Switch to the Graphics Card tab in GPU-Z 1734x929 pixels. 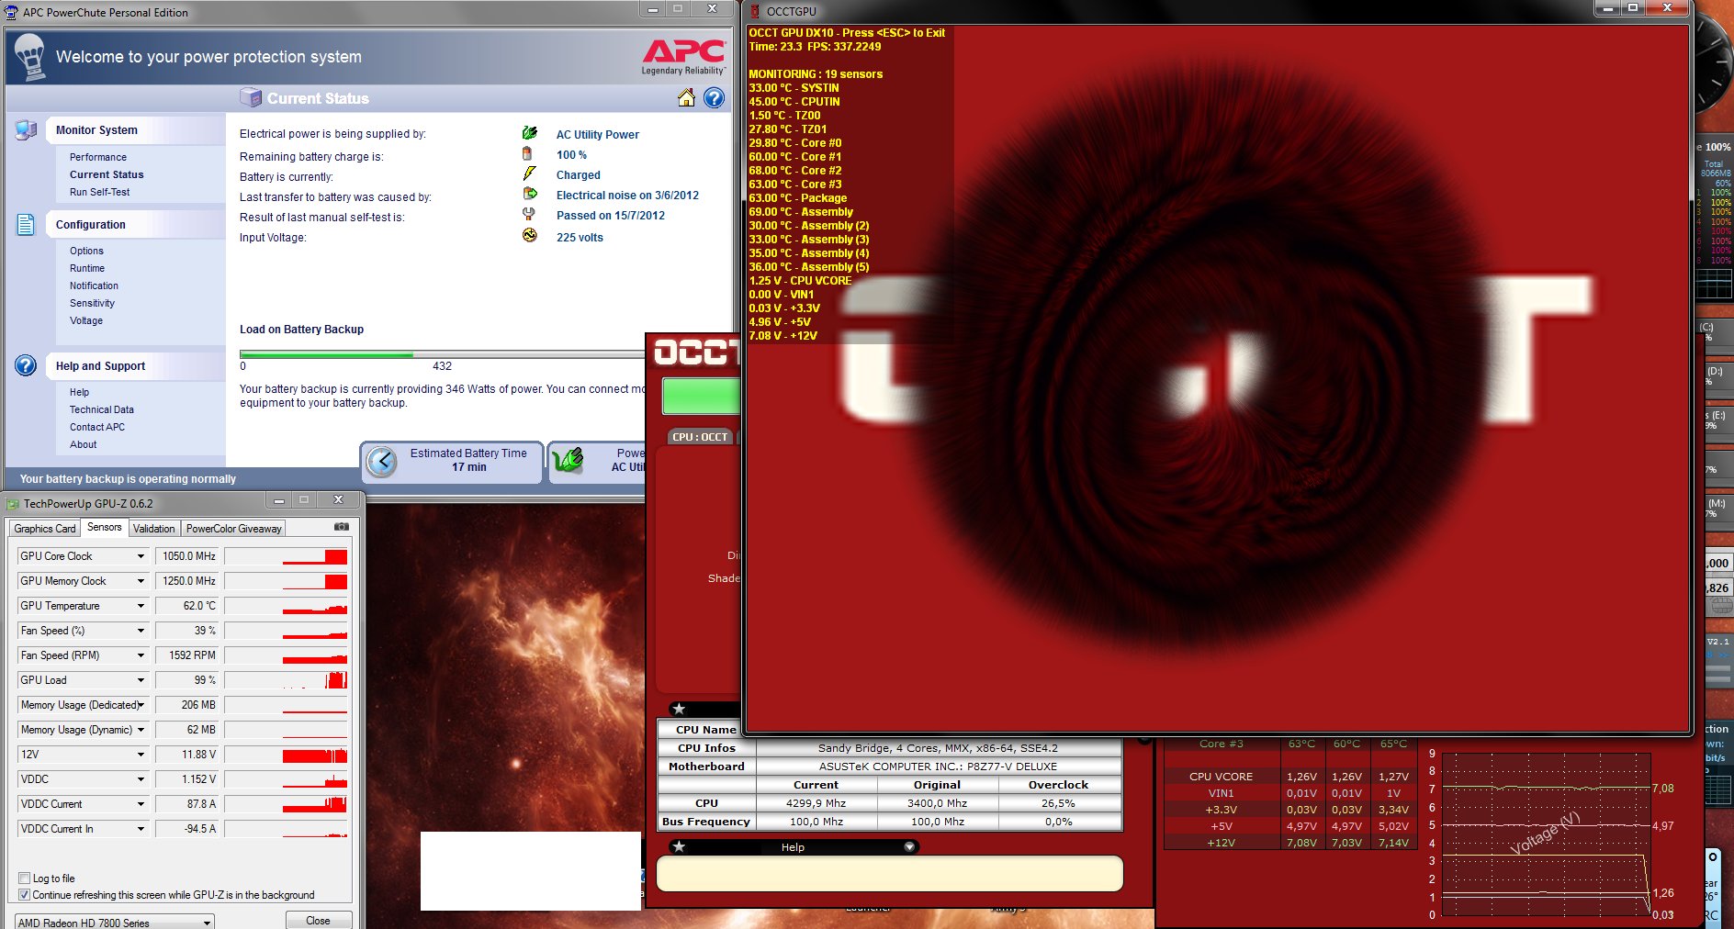(45, 528)
